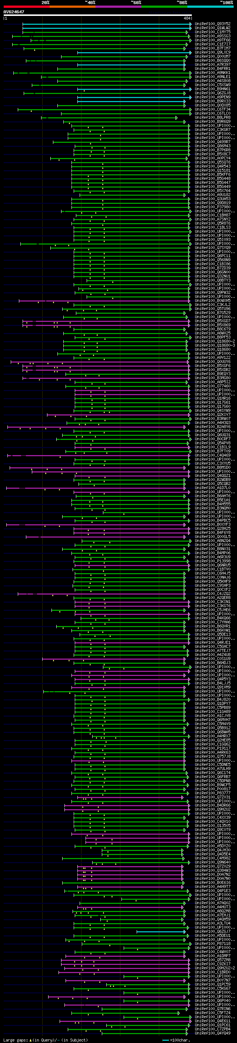The height and width of the screenshot is (1043, 237).
Task: Click UniRef100_Q499R7 text
Action: pos(213,142)
